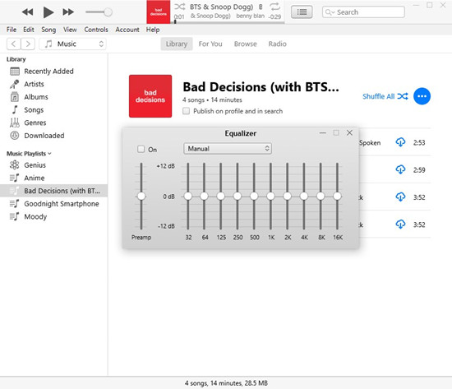The height and width of the screenshot is (389, 452).
Task: Click the 125 Hz band slider knob
Action: click(x=221, y=197)
